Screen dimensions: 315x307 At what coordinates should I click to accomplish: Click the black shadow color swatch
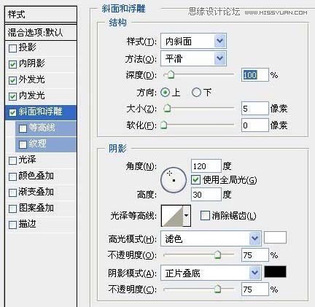[x=275, y=271]
